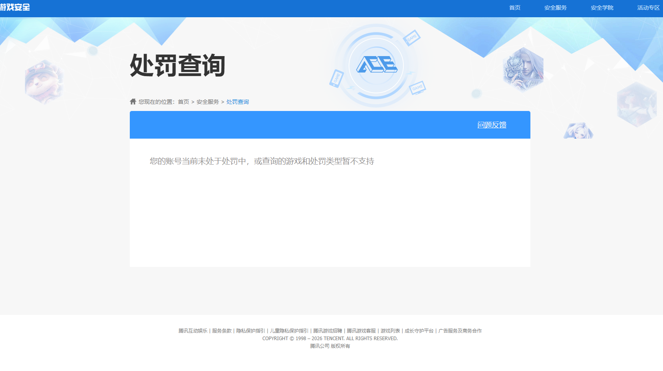Click the home icon in the breadcrumb
The image size is (663, 371).
133,101
